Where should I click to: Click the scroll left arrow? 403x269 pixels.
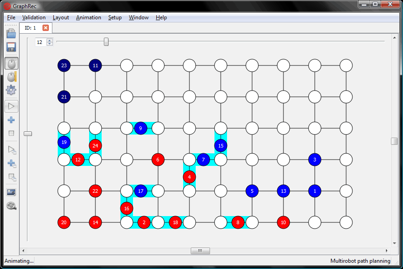point(23,251)
